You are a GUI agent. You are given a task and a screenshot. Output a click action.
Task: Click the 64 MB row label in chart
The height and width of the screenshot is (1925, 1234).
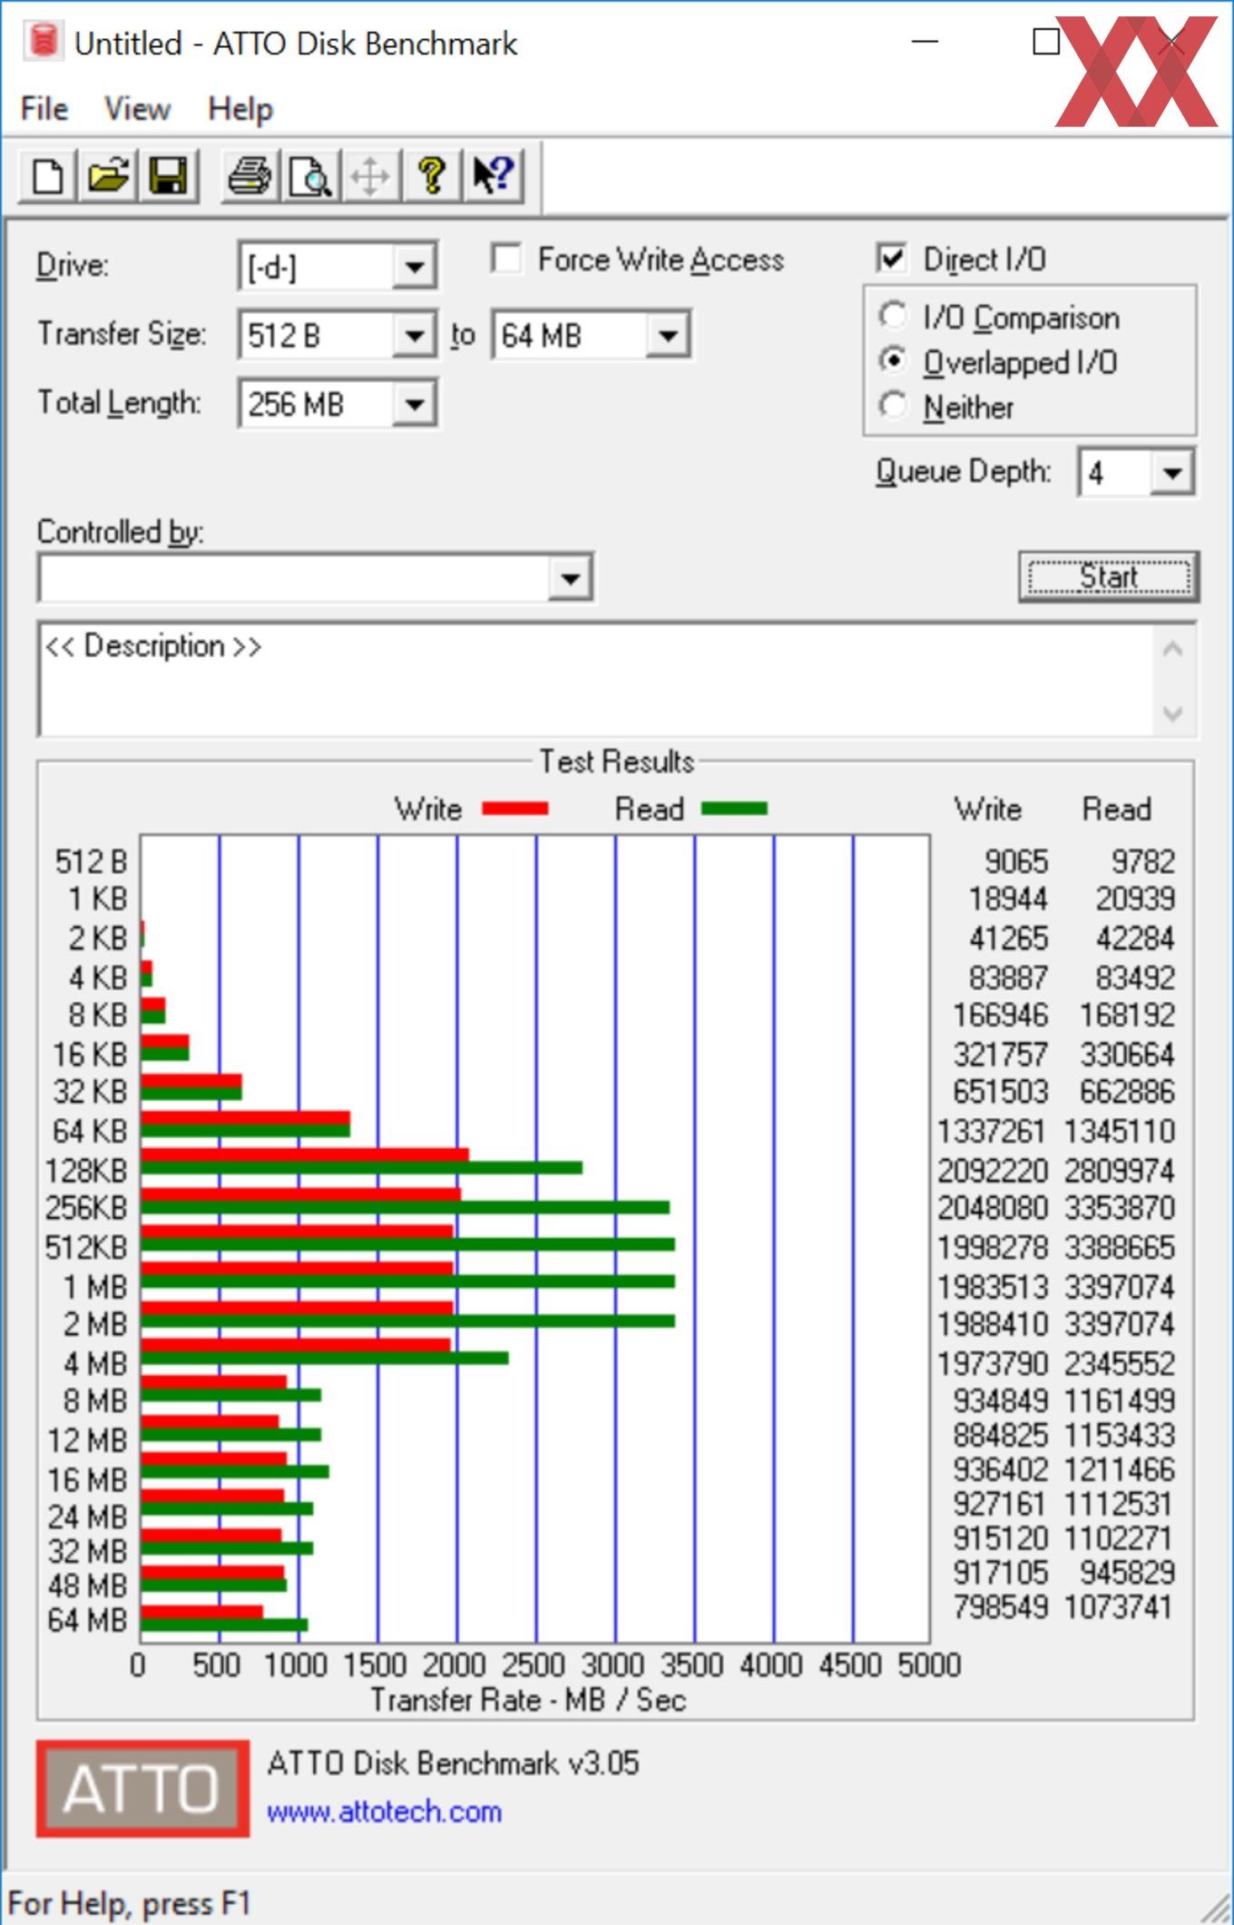pyautogui.click(x=87, y=1619)
